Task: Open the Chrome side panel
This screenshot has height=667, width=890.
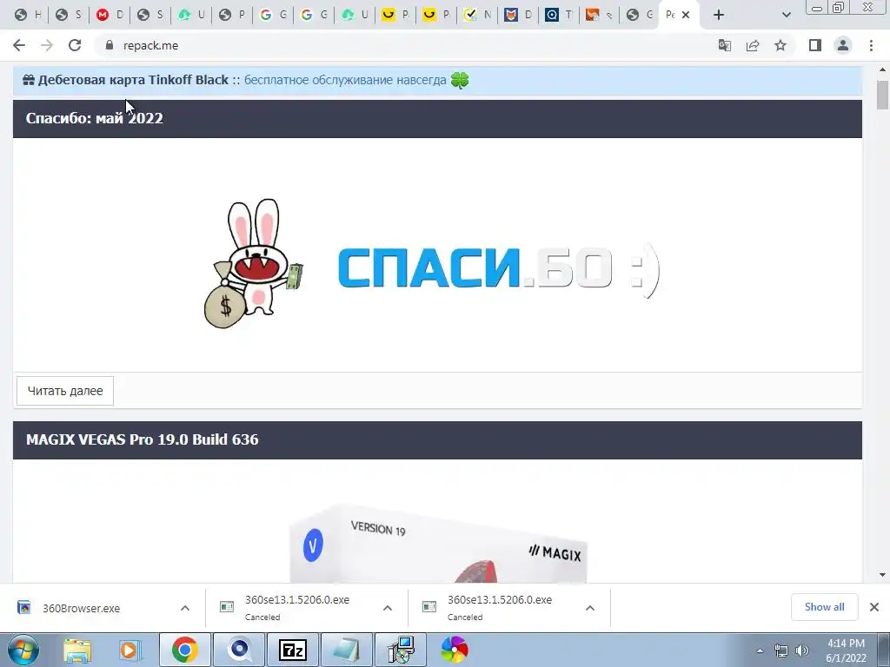Action: click(x=815, y=45)
